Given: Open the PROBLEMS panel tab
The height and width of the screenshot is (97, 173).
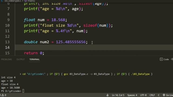Looking at the screenshot, I should coord(6,59).
